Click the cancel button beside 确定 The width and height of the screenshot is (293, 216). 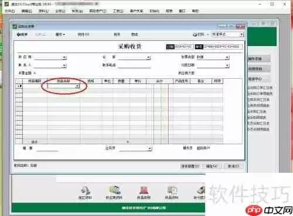point(233,166)
